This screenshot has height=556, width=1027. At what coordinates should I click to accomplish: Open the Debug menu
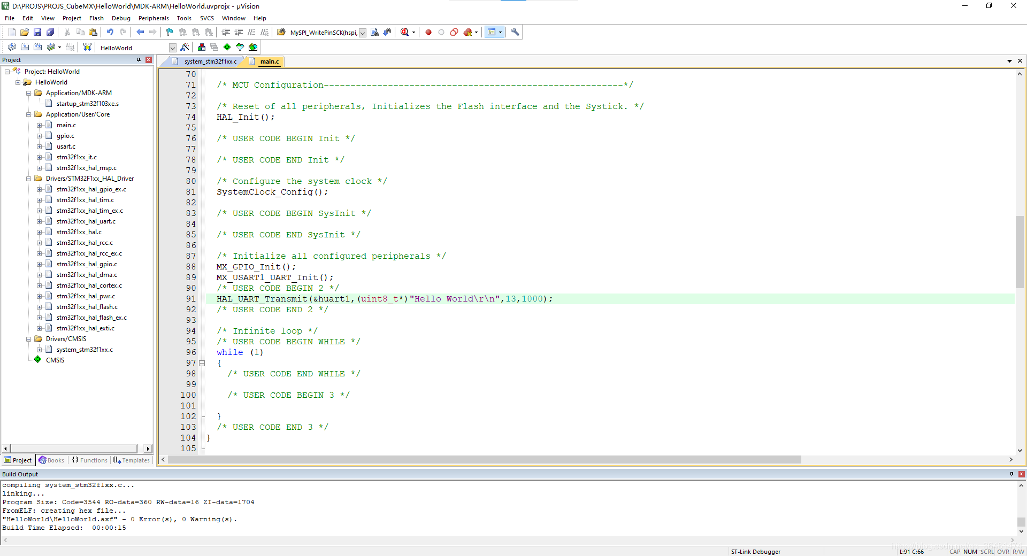click(121, 18)
